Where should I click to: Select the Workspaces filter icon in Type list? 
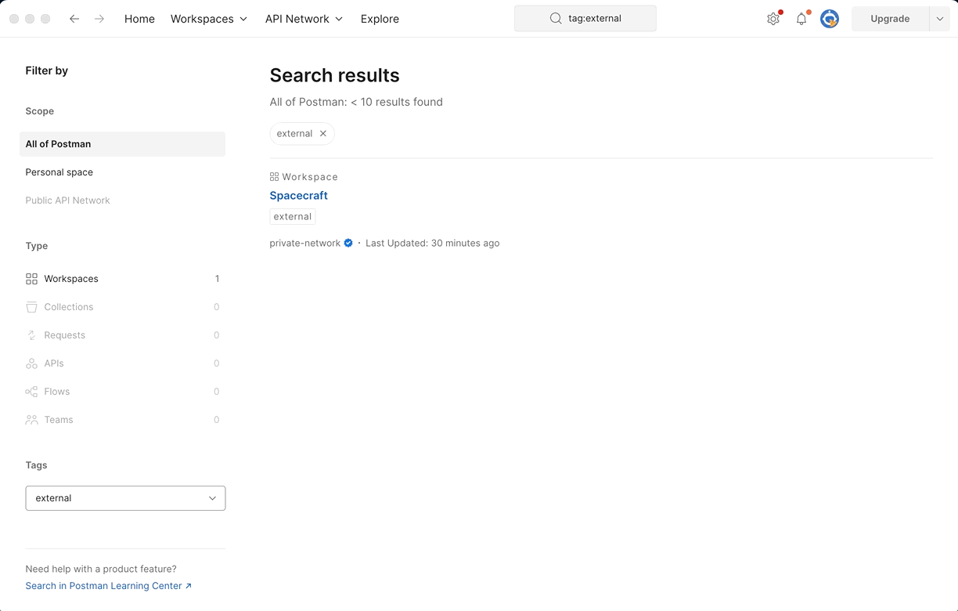[31, 278]
